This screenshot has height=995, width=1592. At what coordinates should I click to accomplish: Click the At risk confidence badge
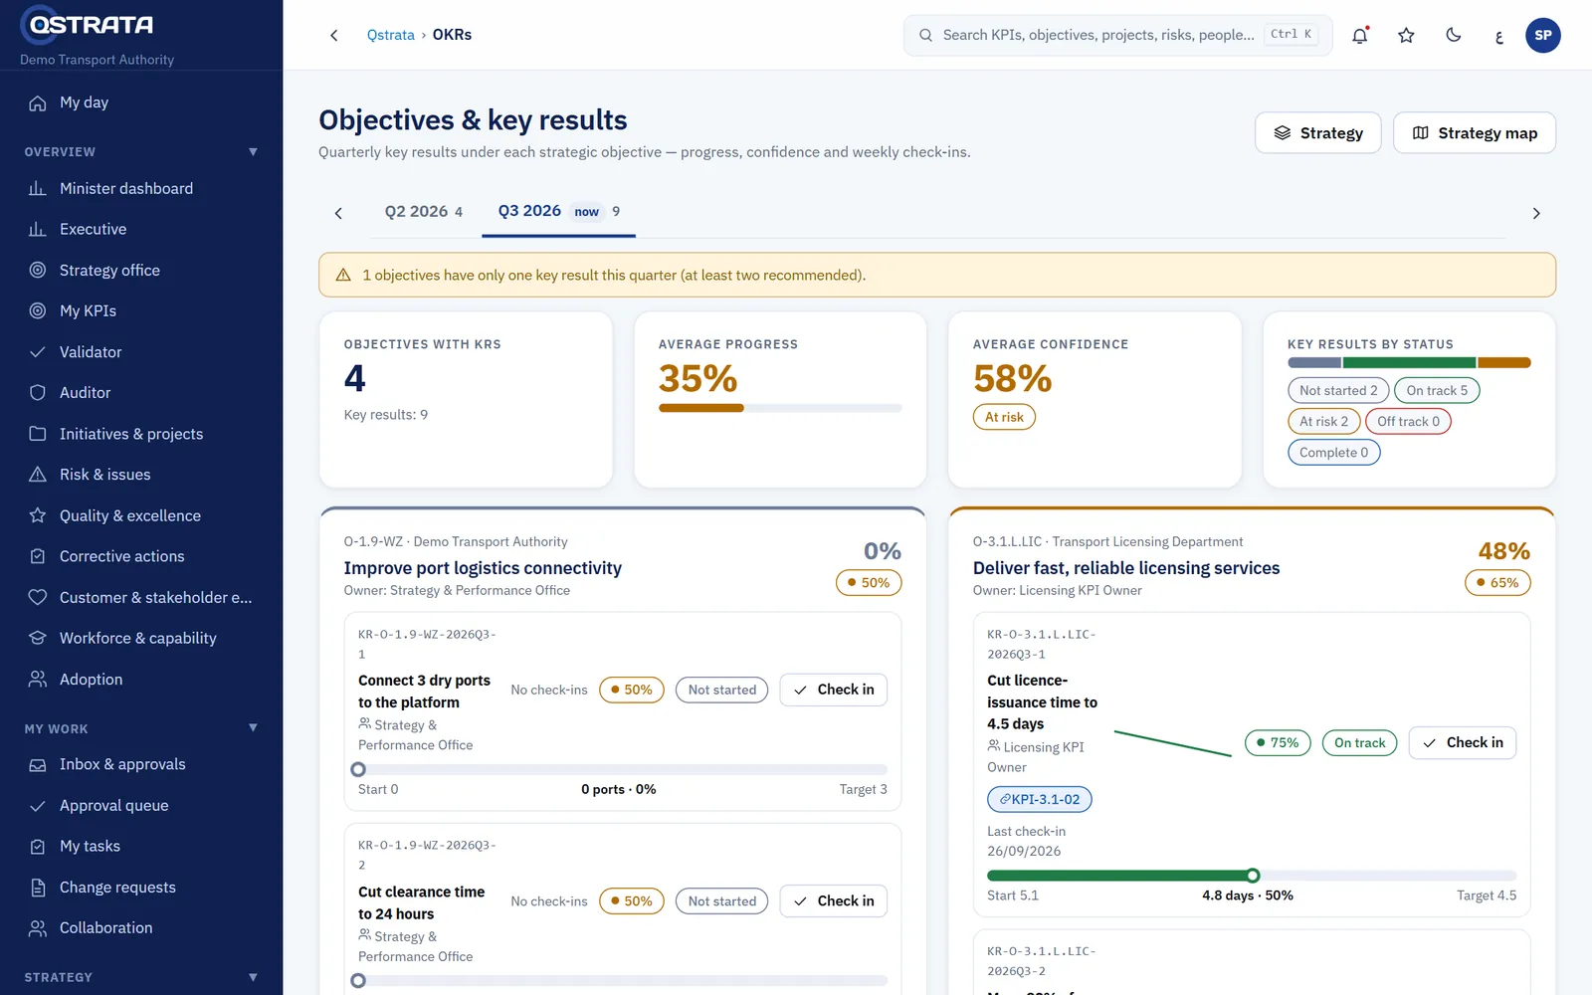pos(1004,417)
